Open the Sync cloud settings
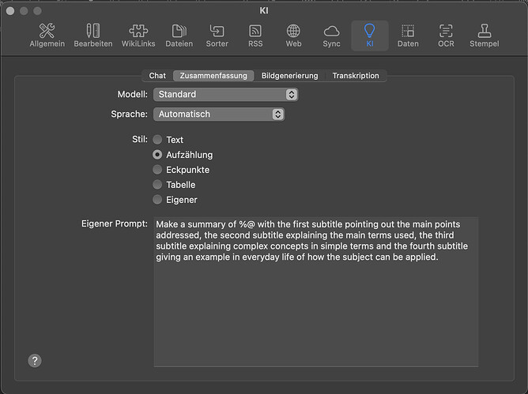 point(331,36)
